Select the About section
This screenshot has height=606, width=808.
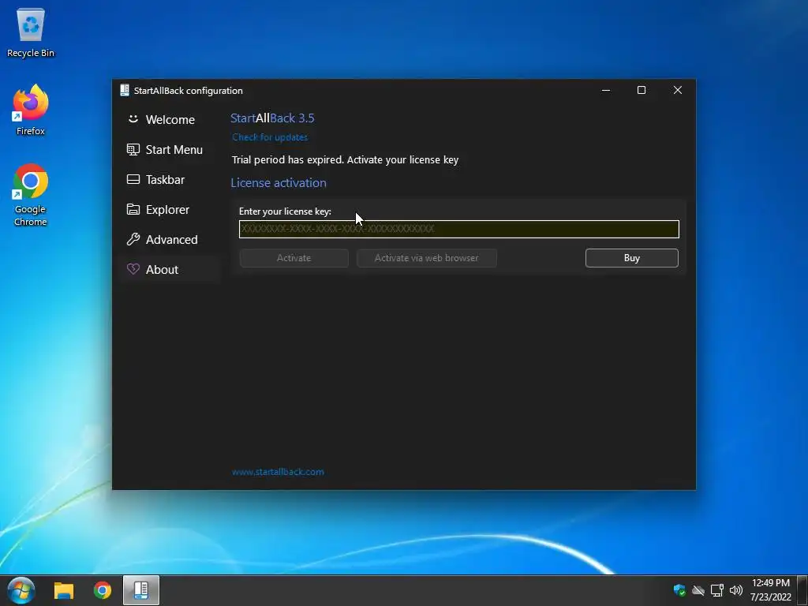(x=170, y=270)
